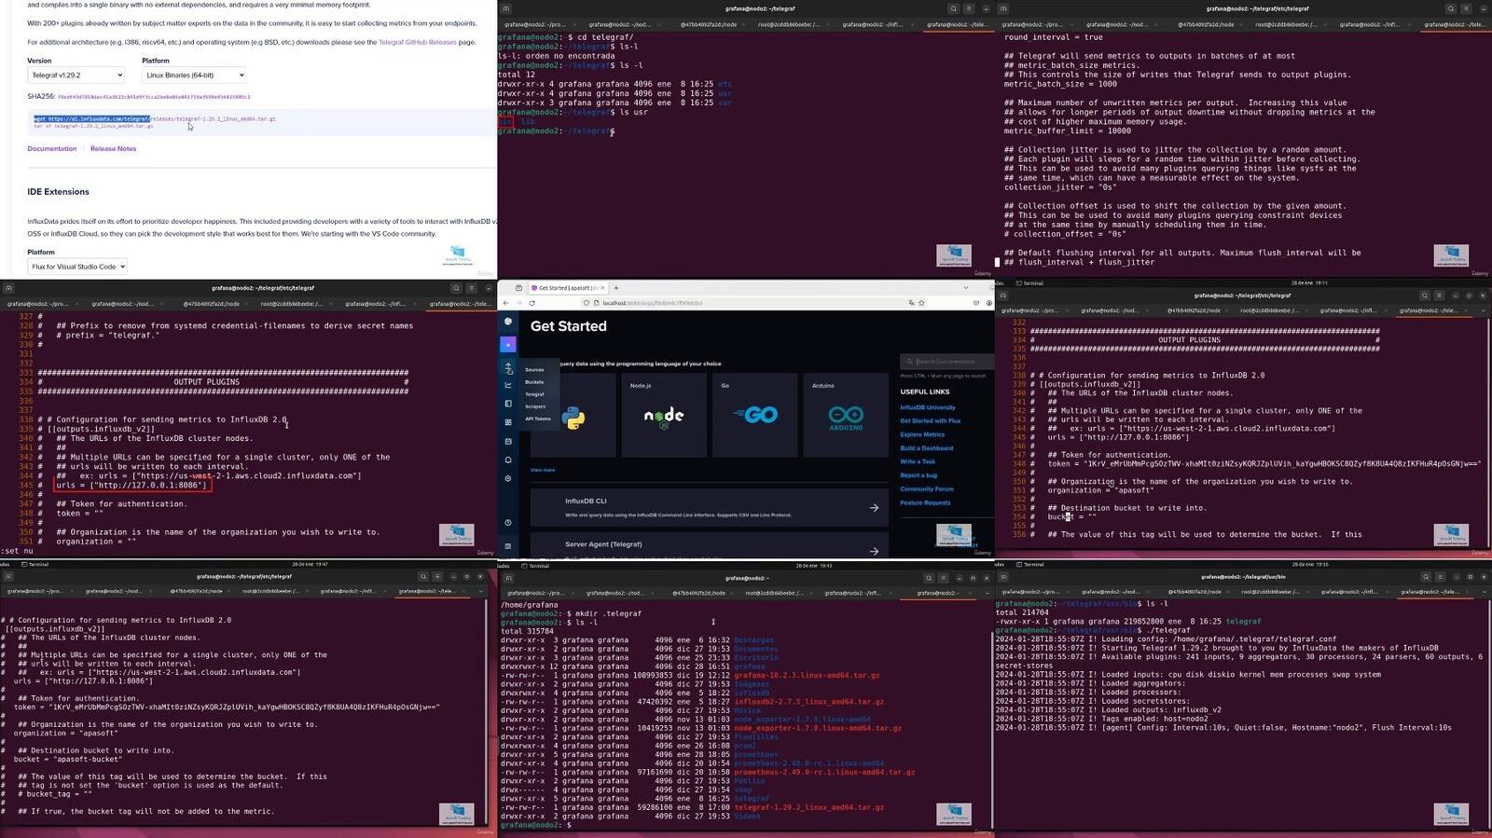Open the help icon near InfluxDB sidebar bottom
Screen dimensions: 1492x838
click(508, 523)
